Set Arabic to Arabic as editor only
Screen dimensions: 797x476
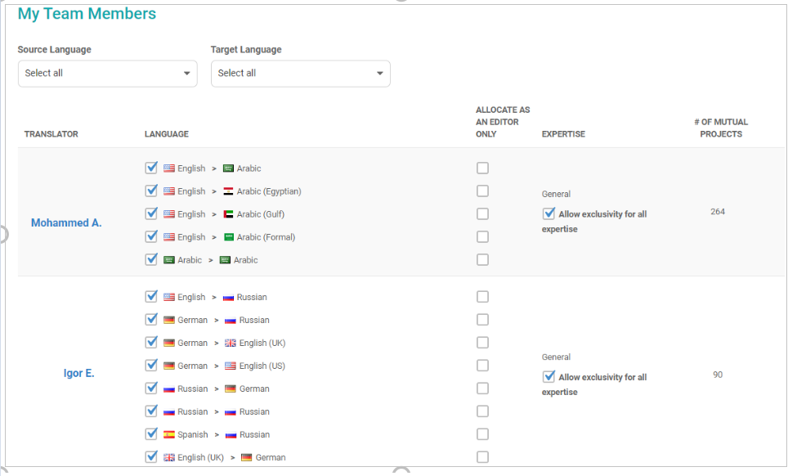[x=482, y=259]
